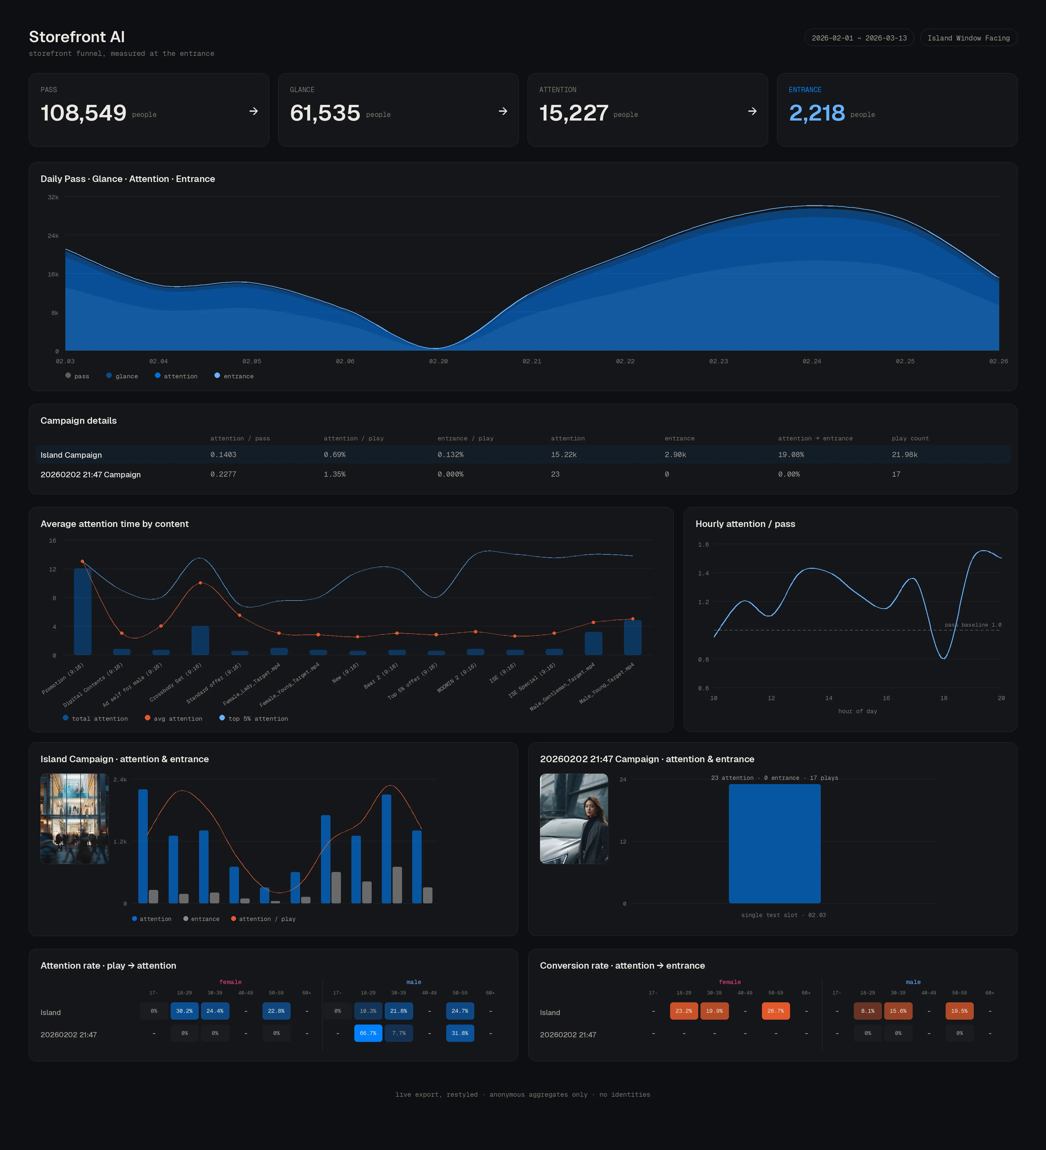This screenshot has height=1150, width=1046.
Task: Click the Crossbody Set (9:16) axis label
Action: 176,682
